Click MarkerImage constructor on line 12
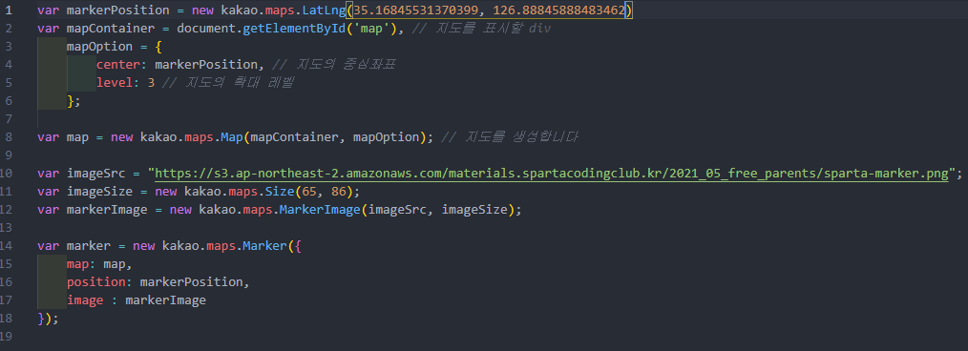This screenshot has width=968, height=351. (x=320, y=210)
